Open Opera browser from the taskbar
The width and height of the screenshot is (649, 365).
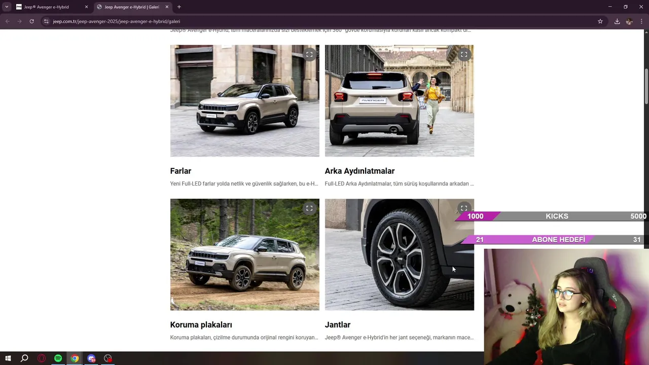42,358
